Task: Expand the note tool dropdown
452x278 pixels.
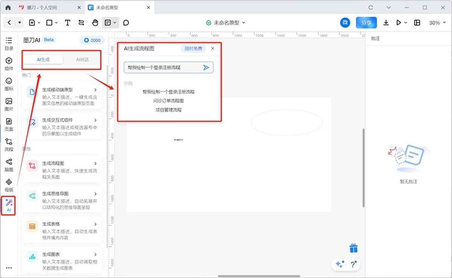Action: [115, 23]
